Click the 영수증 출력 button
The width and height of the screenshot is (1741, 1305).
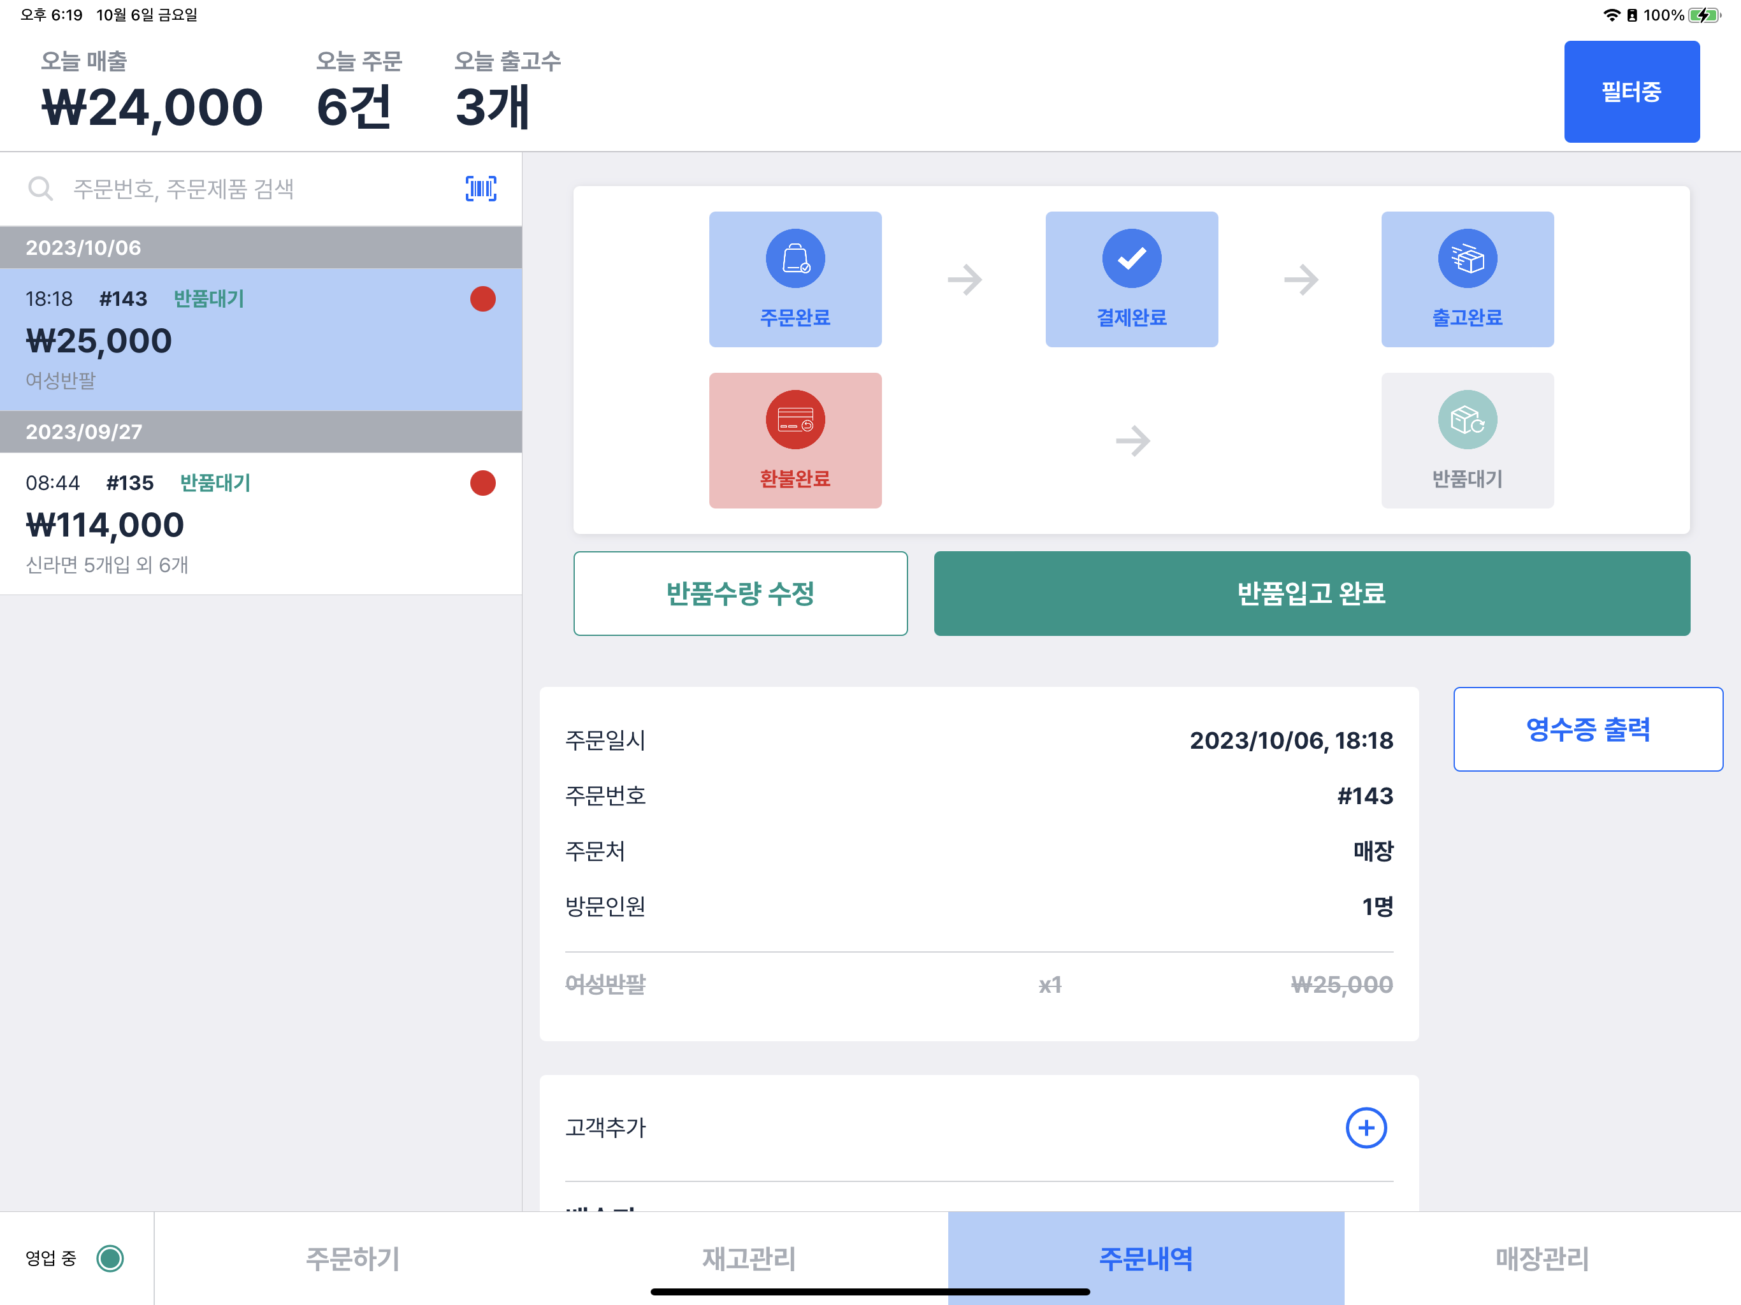pyautogui.click(x=1587, y=729)
